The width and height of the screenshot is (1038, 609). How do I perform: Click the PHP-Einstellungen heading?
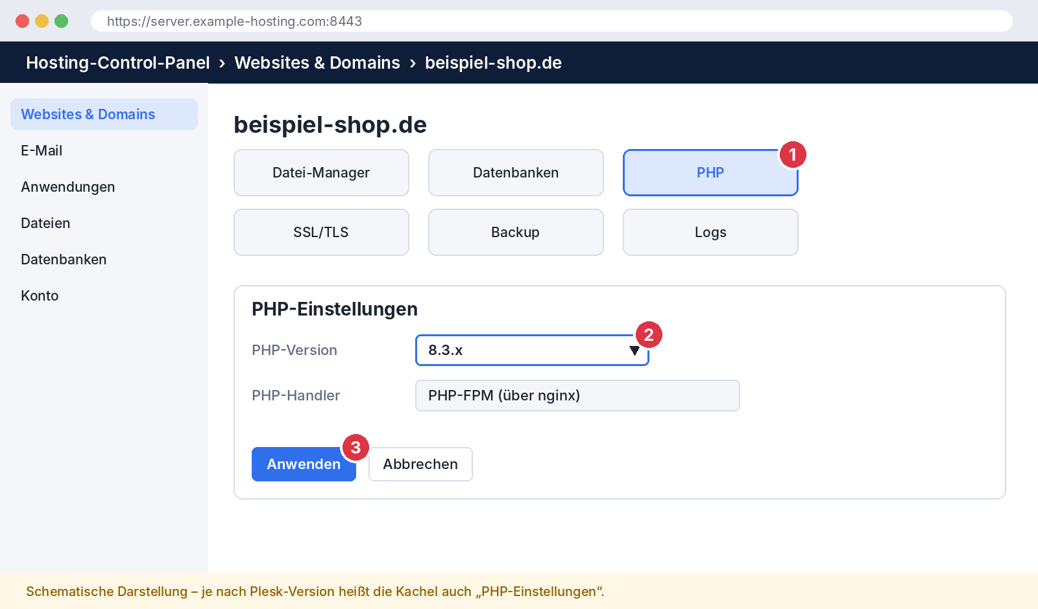335,309
